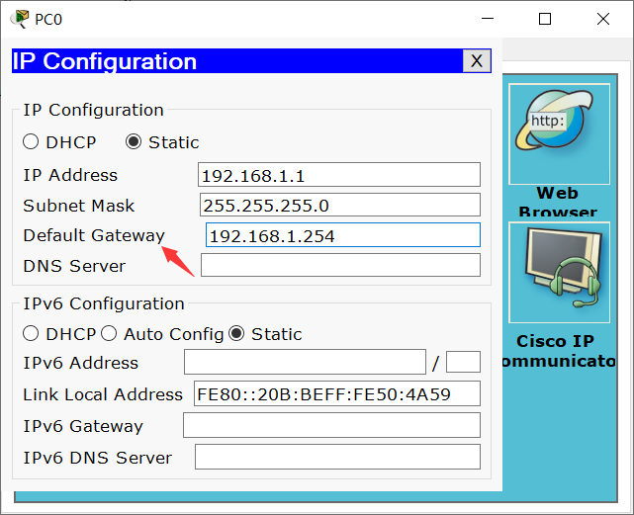Image resolution: width=634 pixels, height=515 pixels.
Task: Launch the Cisco IP Communicator icon
Action: (559, 273)
